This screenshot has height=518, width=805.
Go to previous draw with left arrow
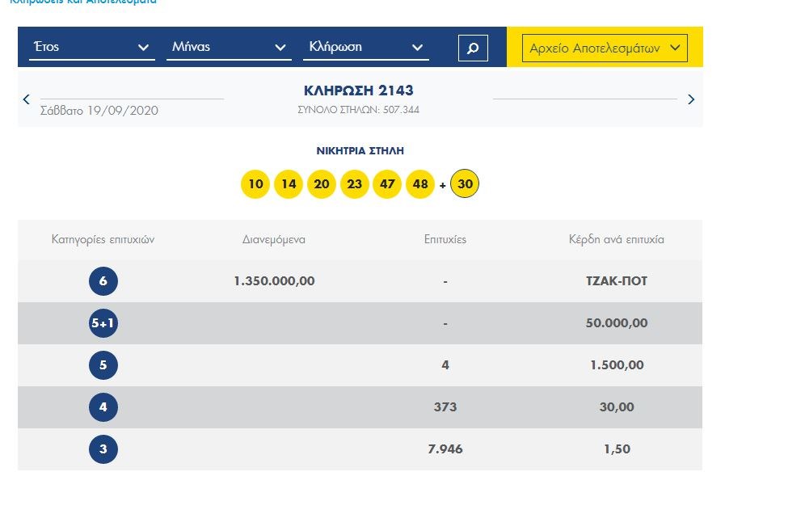[x=26, y=99]
